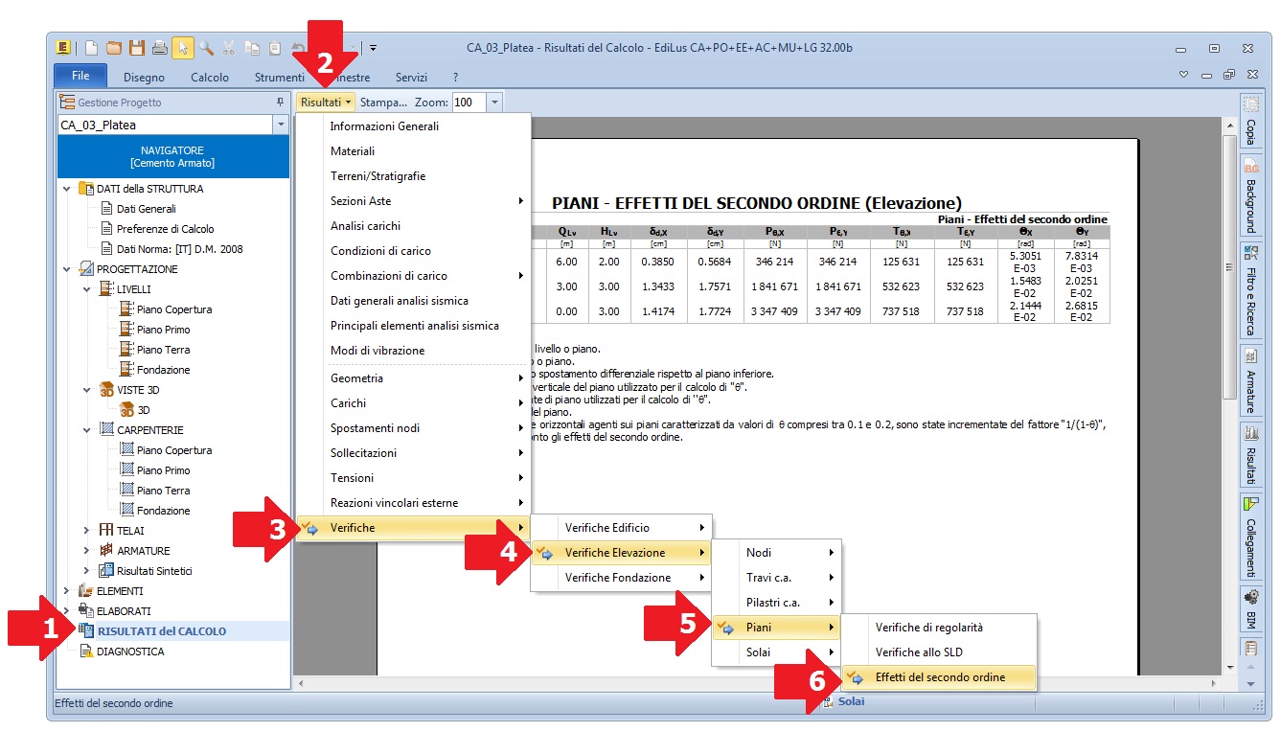This screenshot has width=1281, height=732.
Task: Collapse the DATI della STRUTTURA node
Action: click(x=67, y=189)
